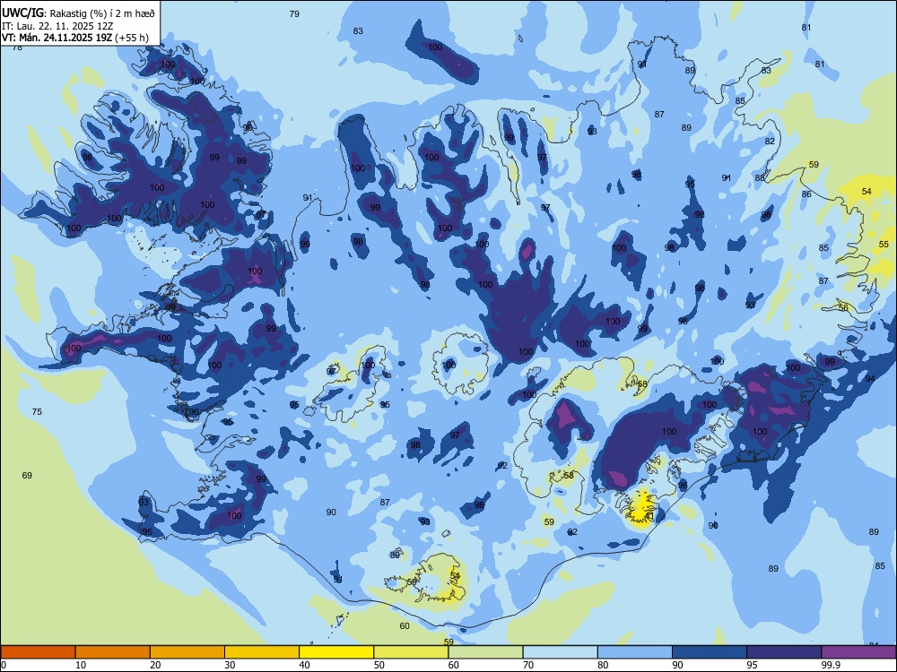Click the map value '75' over the western sea
The image size is (897, 672).
(37, 411)
